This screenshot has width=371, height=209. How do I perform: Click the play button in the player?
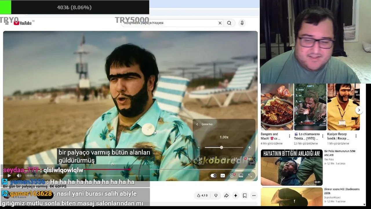pos(9,176)
